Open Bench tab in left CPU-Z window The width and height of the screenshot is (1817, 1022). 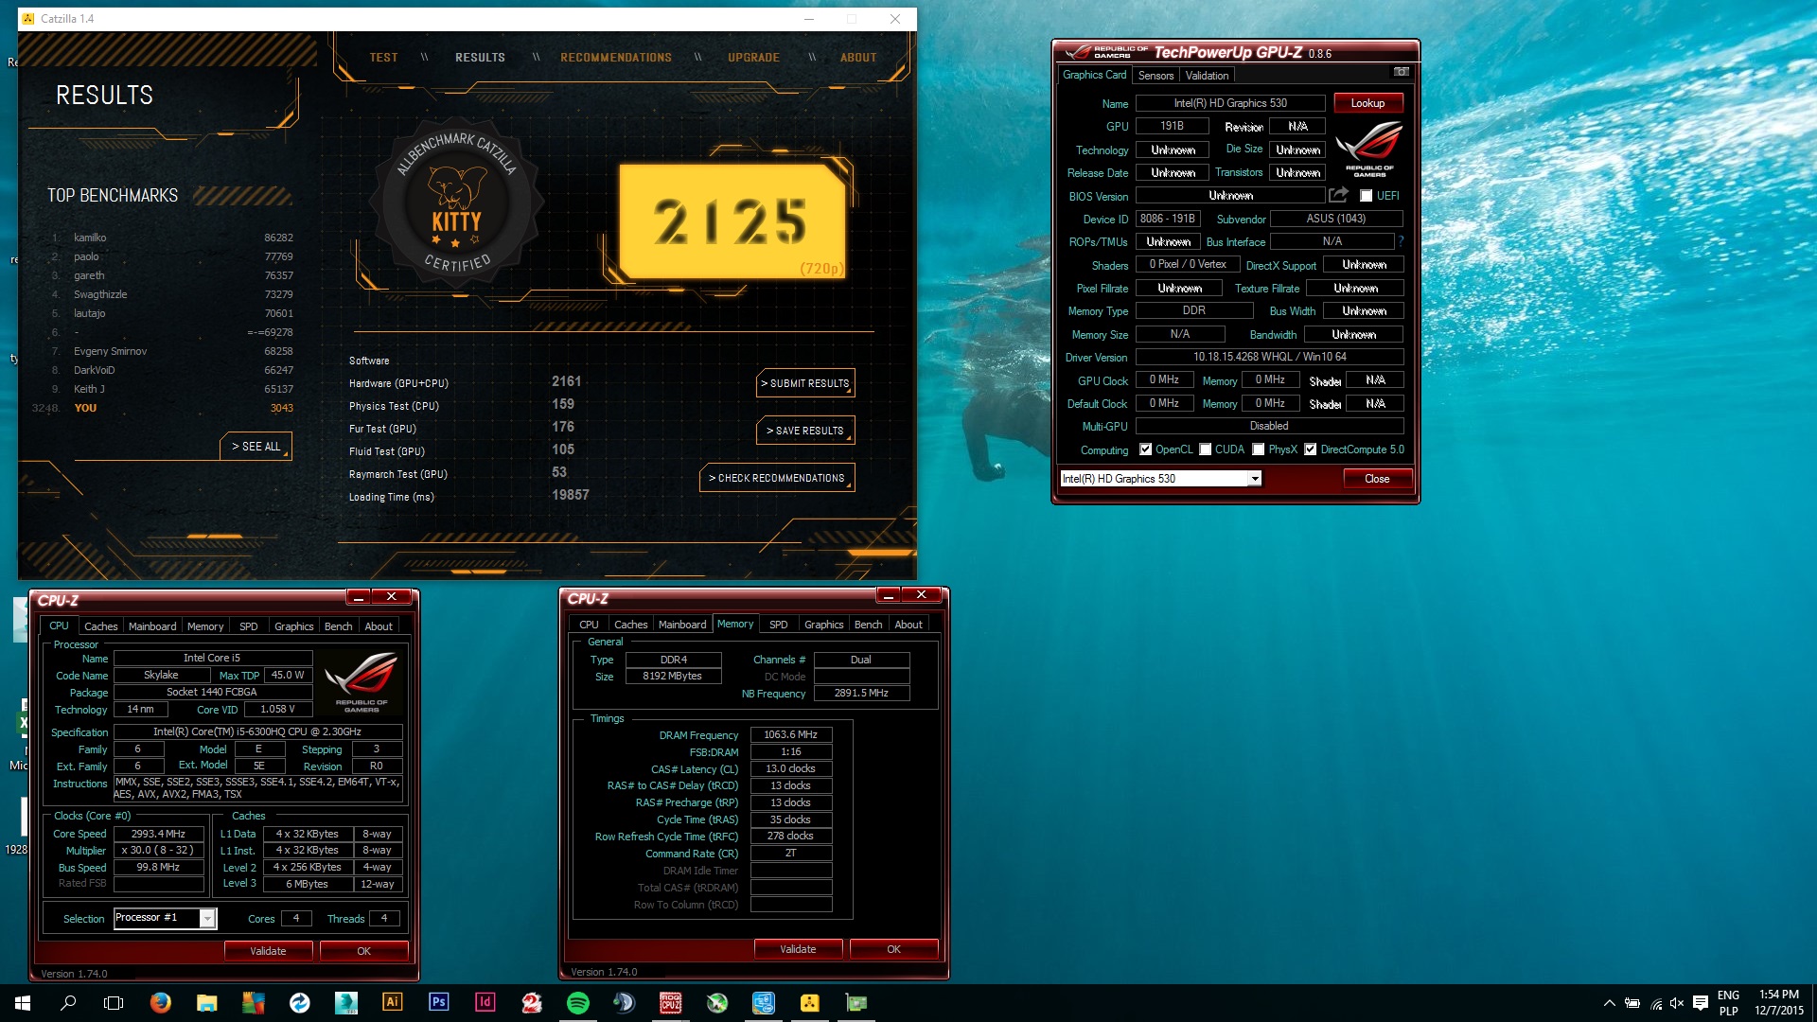(338, 626)
